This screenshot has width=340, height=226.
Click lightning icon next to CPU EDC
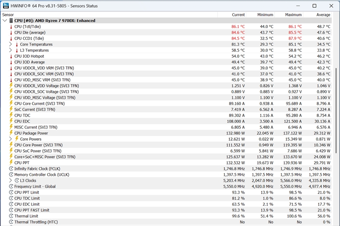pos(11,121)
